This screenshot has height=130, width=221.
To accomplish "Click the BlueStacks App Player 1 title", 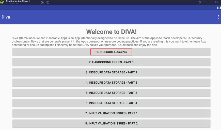I will (18, 1).
